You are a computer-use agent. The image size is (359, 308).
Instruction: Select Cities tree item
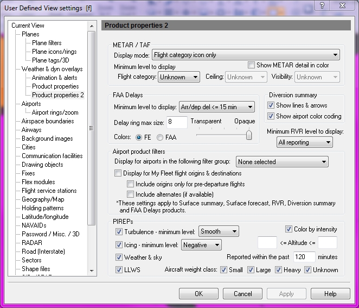(29, 147)
